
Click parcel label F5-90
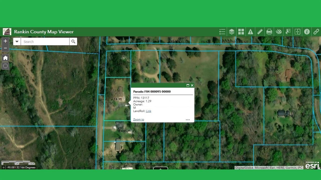click(241, 114)
